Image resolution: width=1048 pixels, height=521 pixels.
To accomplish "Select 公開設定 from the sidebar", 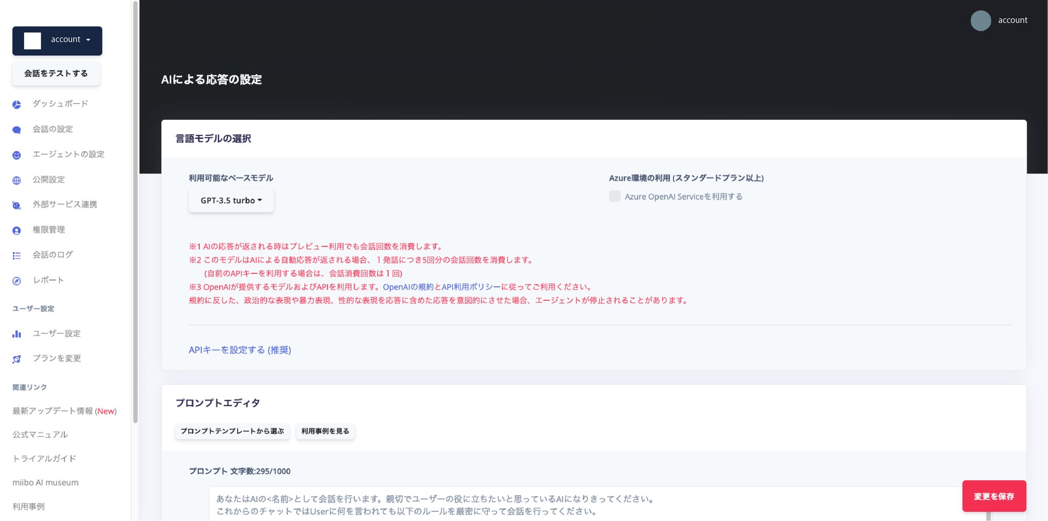I will 48,179.
